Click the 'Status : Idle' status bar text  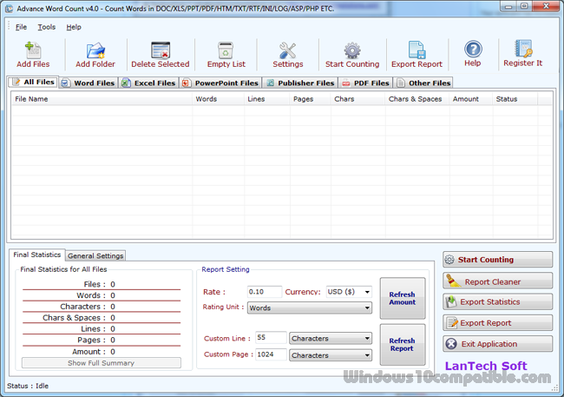point(28,386)
